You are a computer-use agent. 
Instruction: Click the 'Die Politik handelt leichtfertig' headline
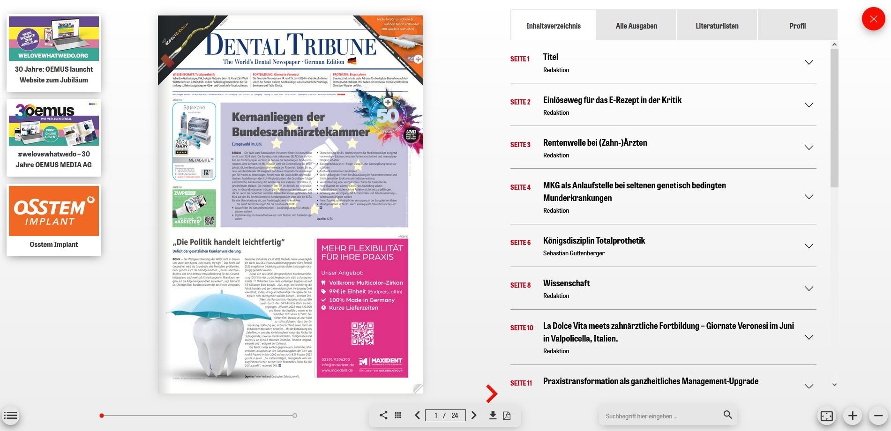tap(229, 242)
